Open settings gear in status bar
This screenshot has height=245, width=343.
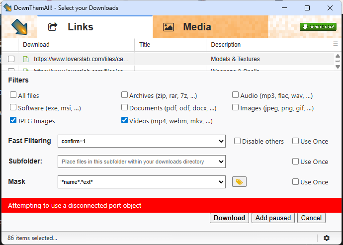327,238
